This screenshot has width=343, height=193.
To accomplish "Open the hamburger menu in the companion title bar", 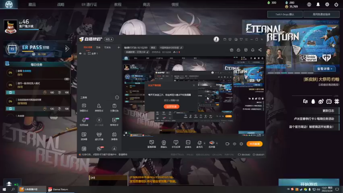I will [246, 39].
